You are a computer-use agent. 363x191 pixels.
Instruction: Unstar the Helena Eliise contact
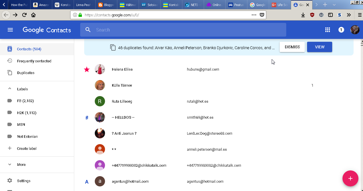click(87, 69)
